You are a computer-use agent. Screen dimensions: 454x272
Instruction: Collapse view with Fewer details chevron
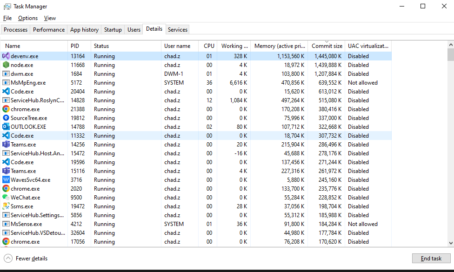(8, 259)
